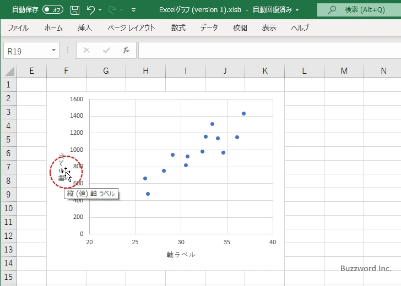
Task: Click the horizontal axis title 軸ラベル
Action: coord(181,255)
